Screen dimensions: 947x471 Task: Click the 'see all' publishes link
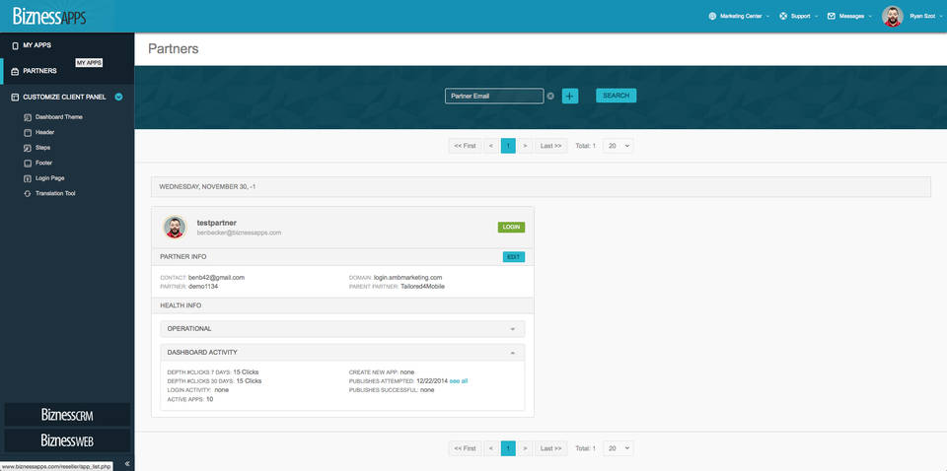click(x=459, y=380)
